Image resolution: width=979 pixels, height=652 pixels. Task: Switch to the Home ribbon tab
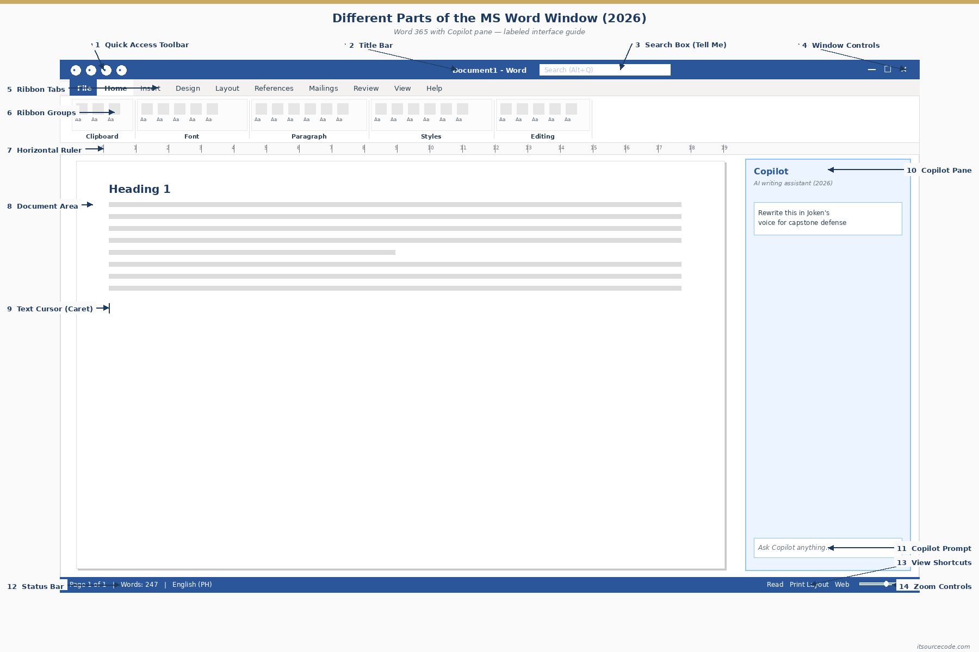click(115, 88)
